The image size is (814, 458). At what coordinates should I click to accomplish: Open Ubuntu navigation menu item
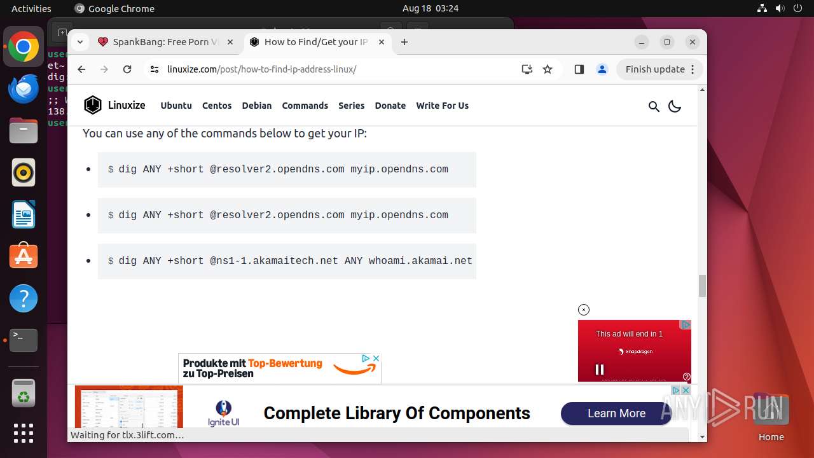pyautogui.click(x=176, y=106)
